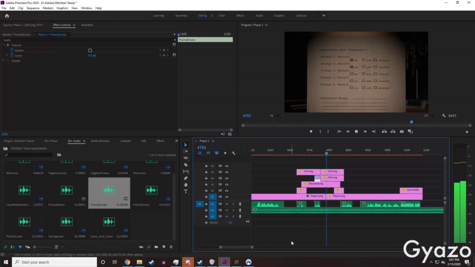Screen dimensions: 475x267
Task: Click the Extract button
Action: [x=393, y=132]
